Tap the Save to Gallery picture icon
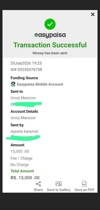This screenshot has height=210, width=100. click(x=58, y=184)
